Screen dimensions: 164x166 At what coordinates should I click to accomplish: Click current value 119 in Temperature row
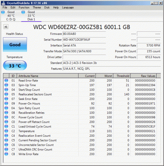coord(92,131)
